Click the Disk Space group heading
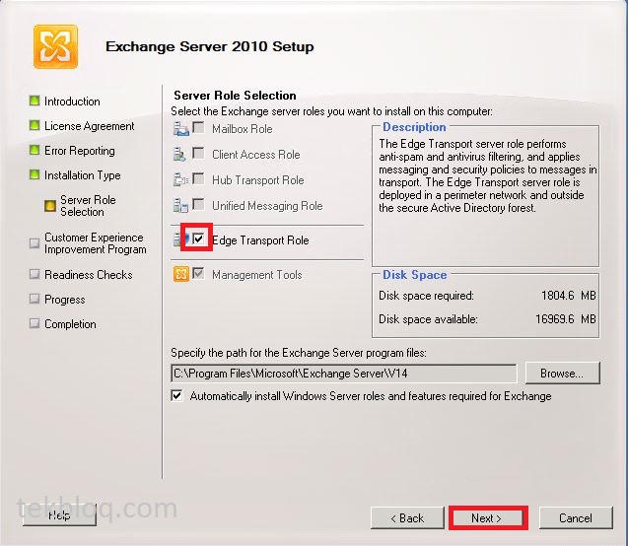Screen dimensions: 628x546 click(414, 275)
